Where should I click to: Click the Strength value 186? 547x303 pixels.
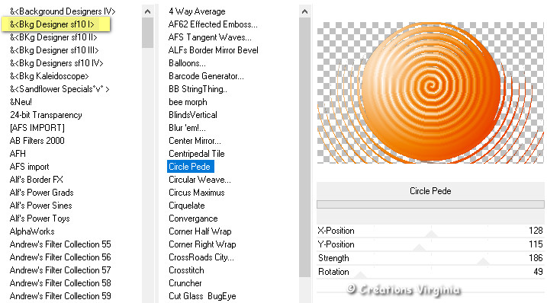[536, 258]
